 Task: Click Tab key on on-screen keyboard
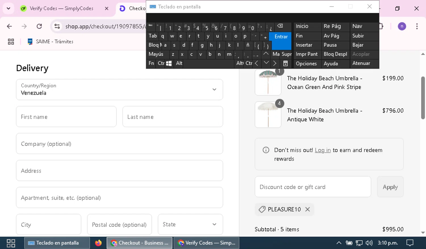[x=153, y=36]
